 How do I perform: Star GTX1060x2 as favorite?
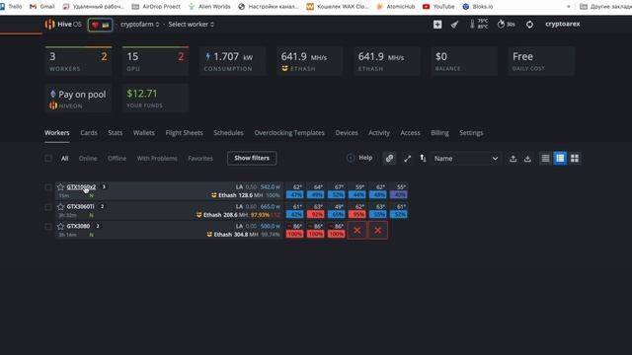[x=61, y=187]
